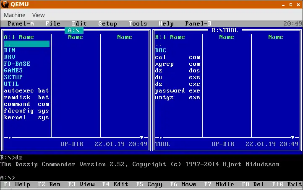Click the A:↓ drive sort indicator
303x190 pixels.
tap(10, 37)
